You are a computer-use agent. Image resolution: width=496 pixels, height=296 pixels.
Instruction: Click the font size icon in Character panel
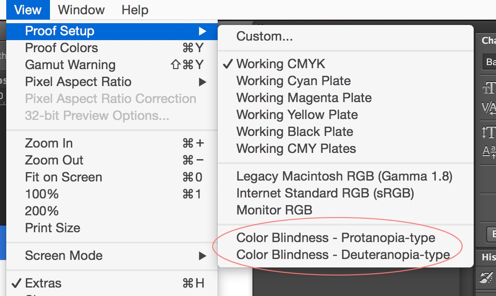pos(489,88)
